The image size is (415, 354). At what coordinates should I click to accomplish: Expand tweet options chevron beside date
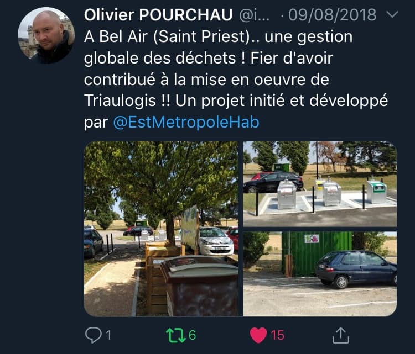click(x=392, y=14)
